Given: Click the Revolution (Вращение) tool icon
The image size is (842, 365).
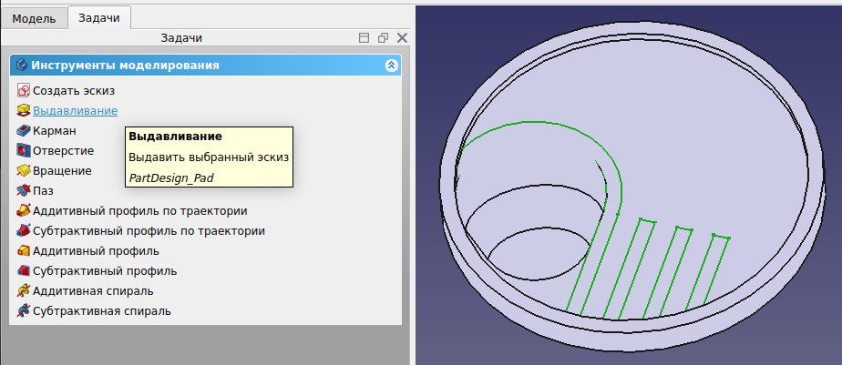Looking at the screenshot, I should 23,171.
